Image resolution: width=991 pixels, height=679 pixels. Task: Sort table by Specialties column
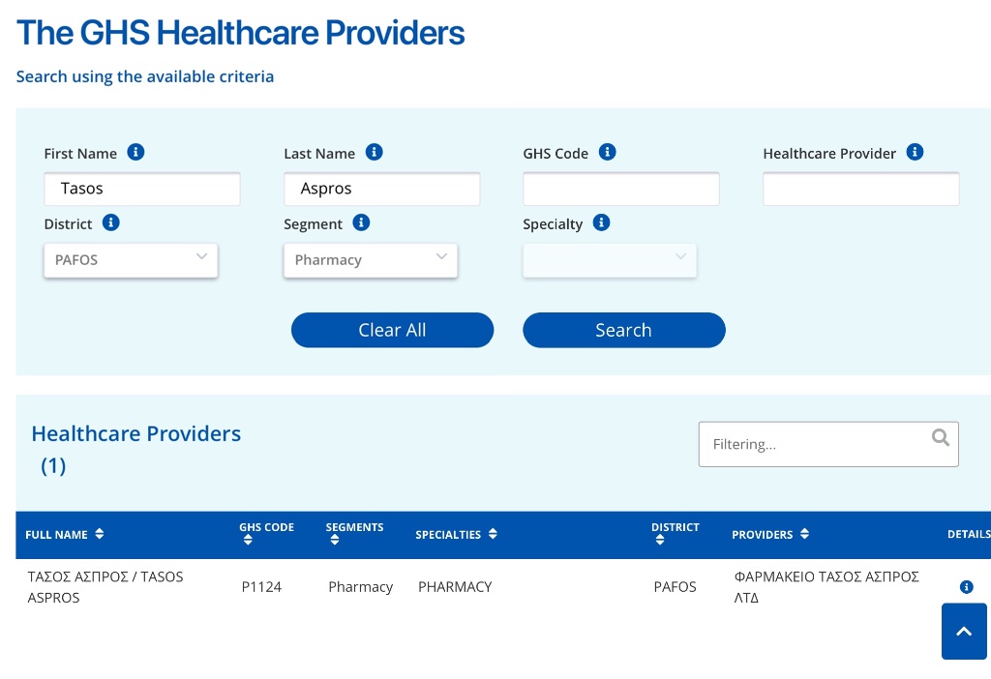[493, 534]
